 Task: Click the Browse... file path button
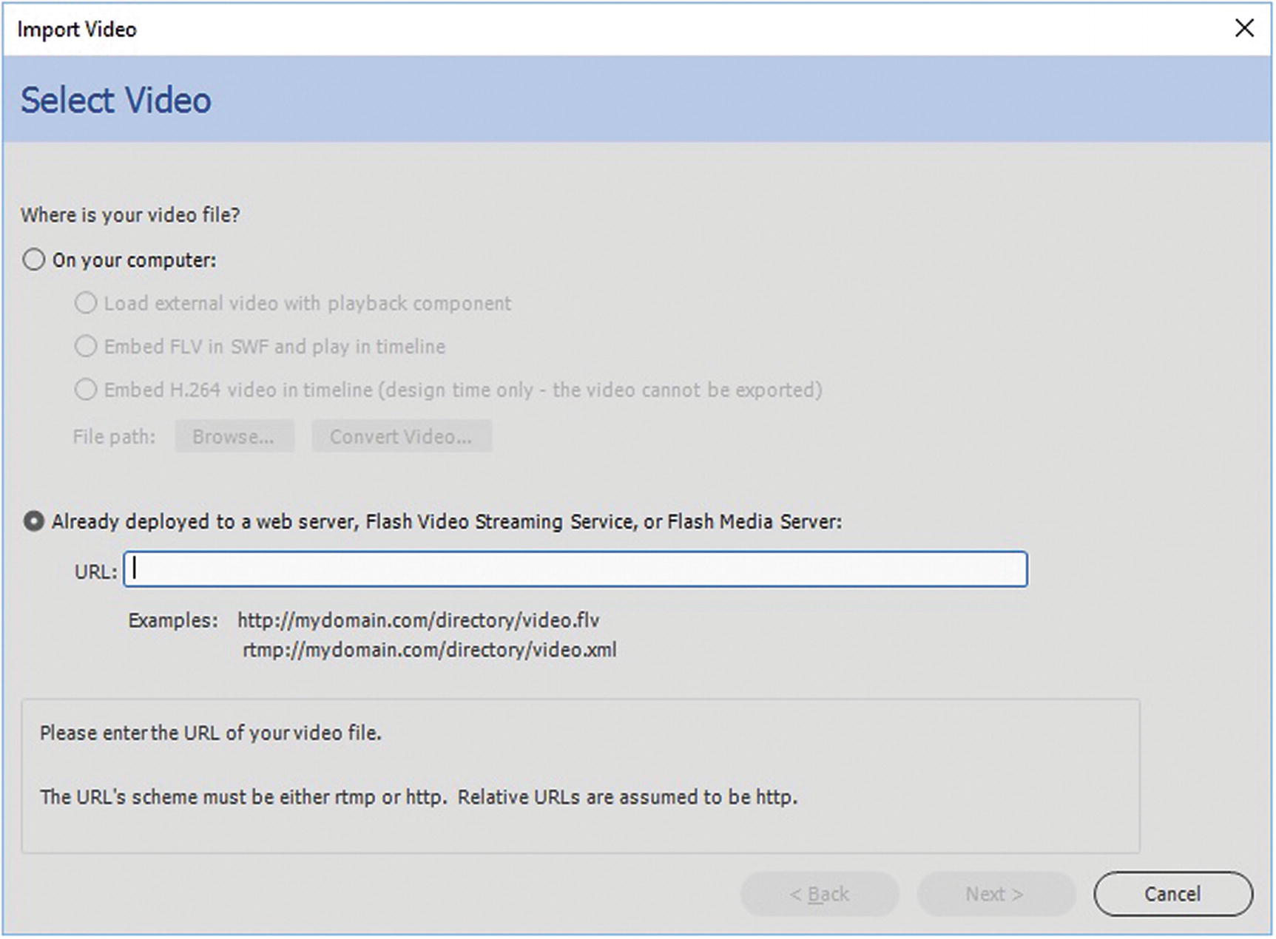pos(234,436)
